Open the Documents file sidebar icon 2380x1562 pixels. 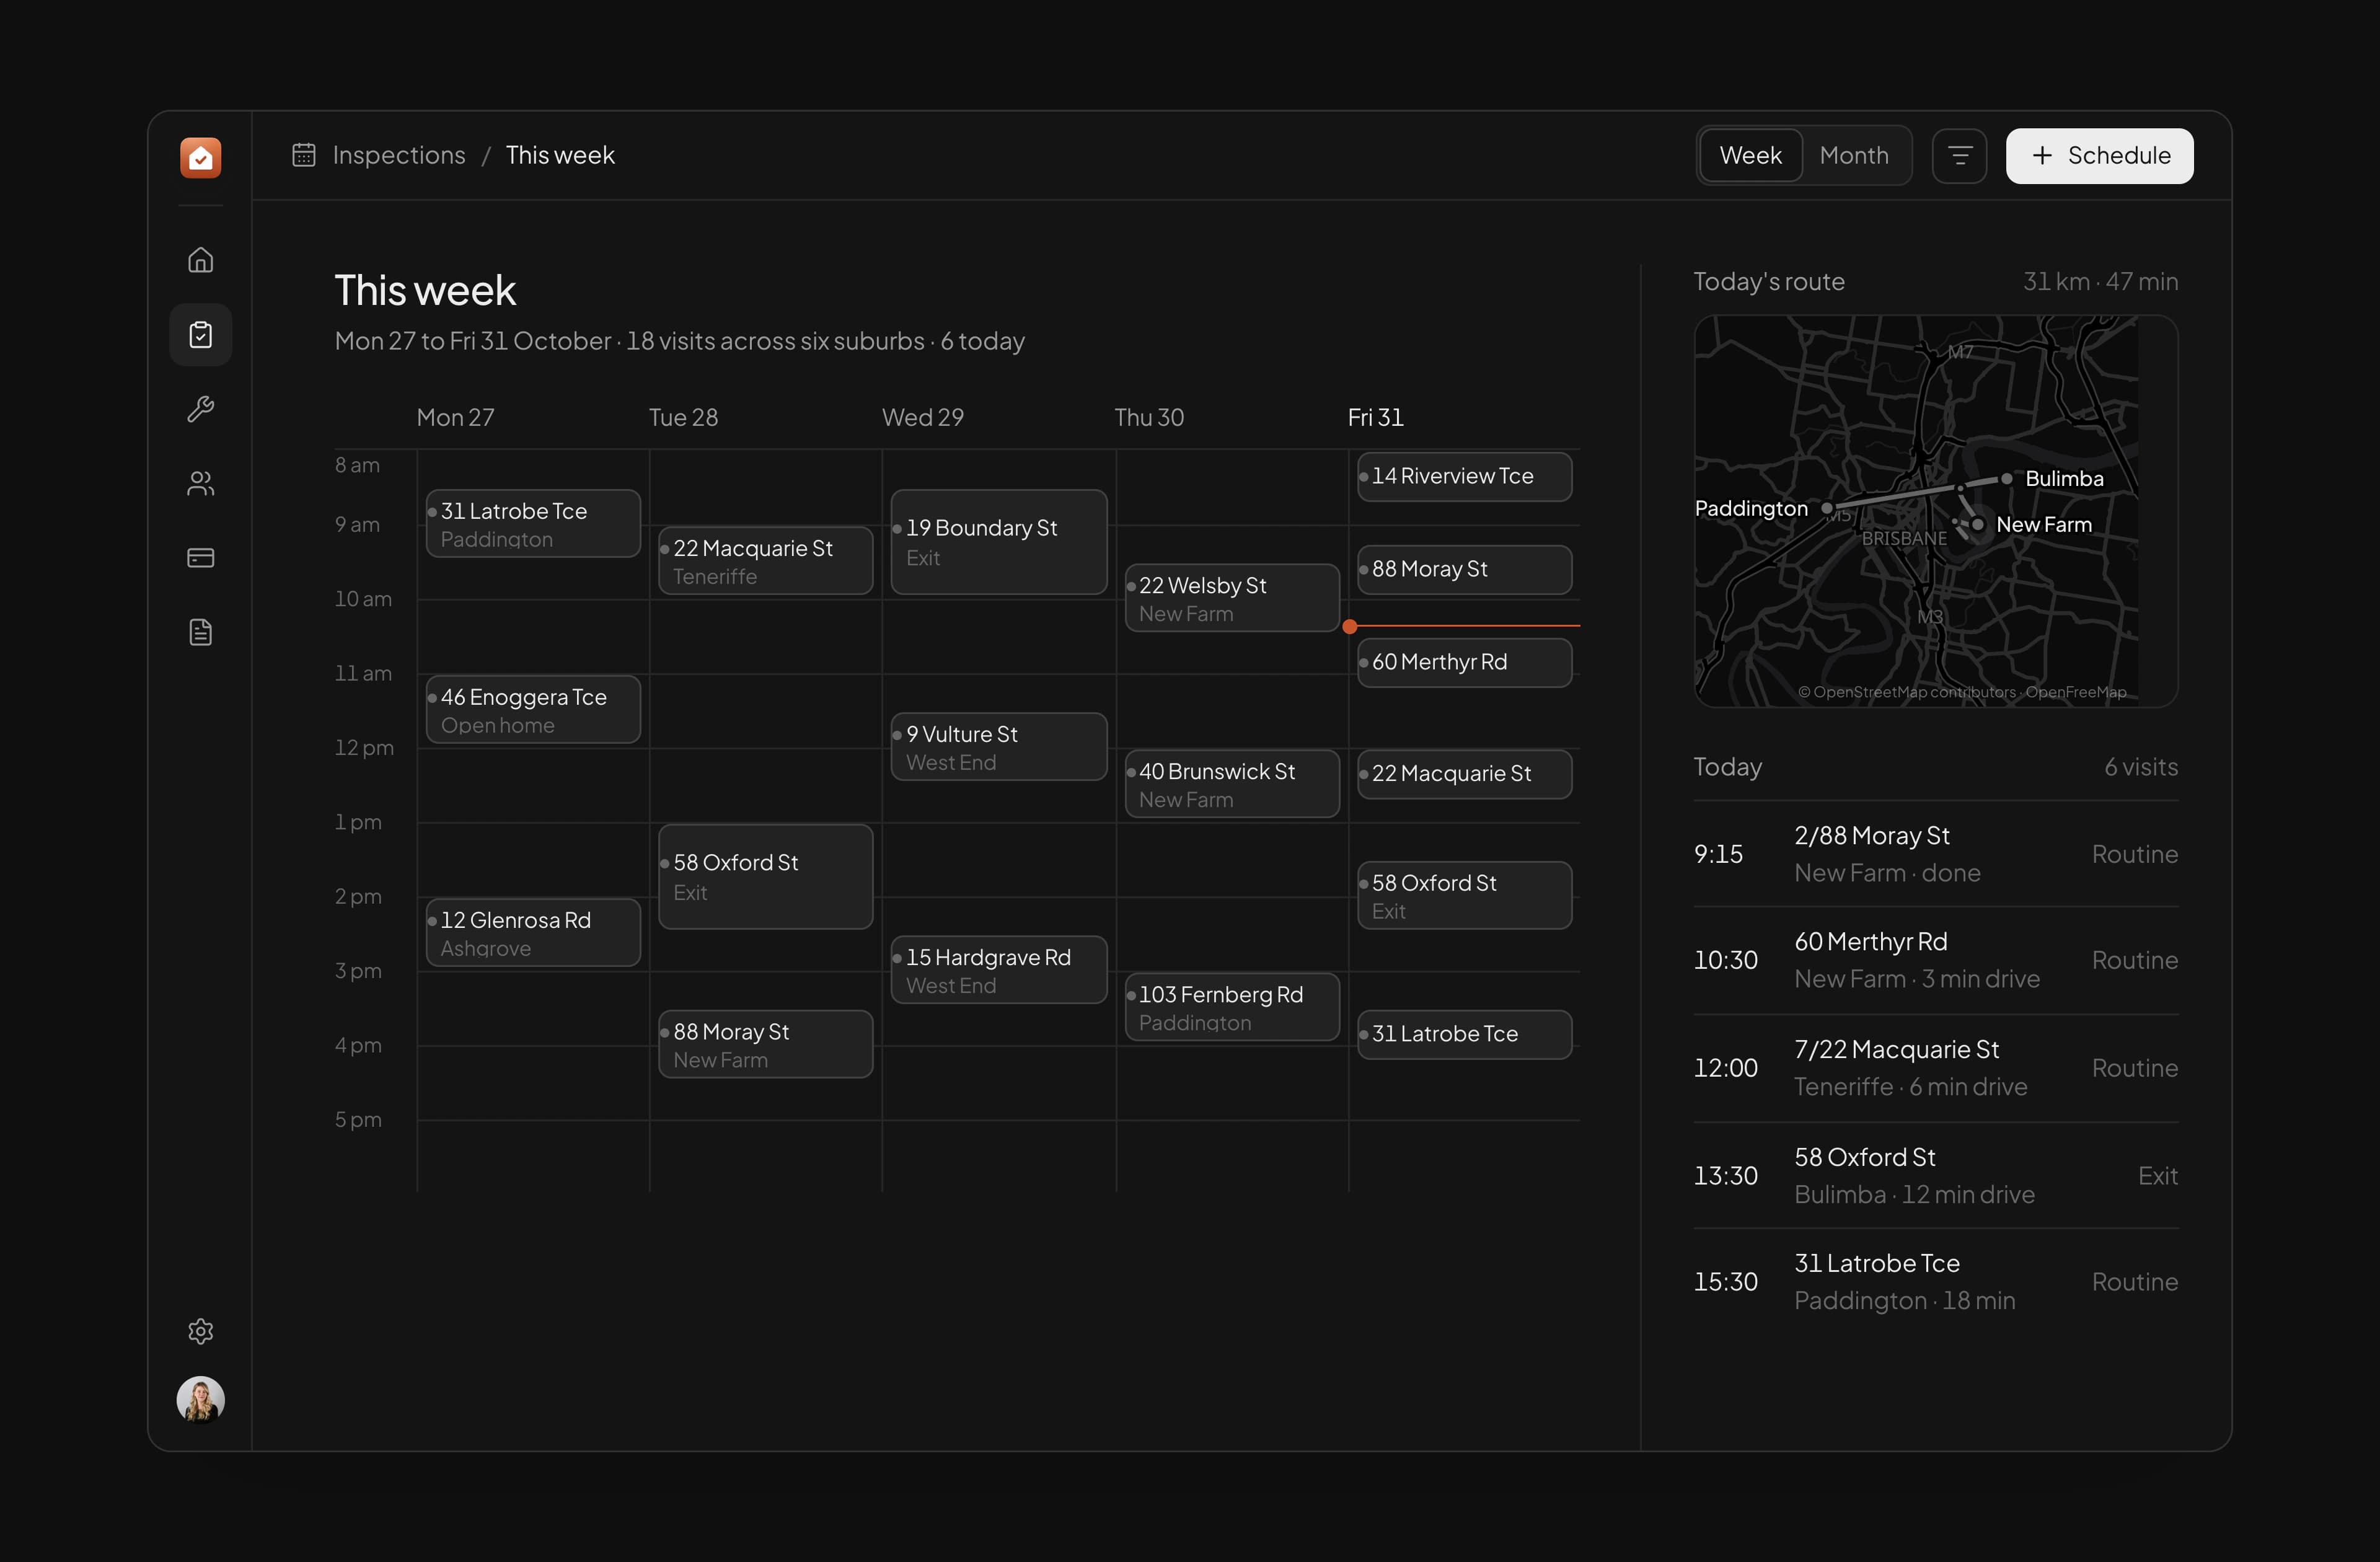(x=200, y=632)
